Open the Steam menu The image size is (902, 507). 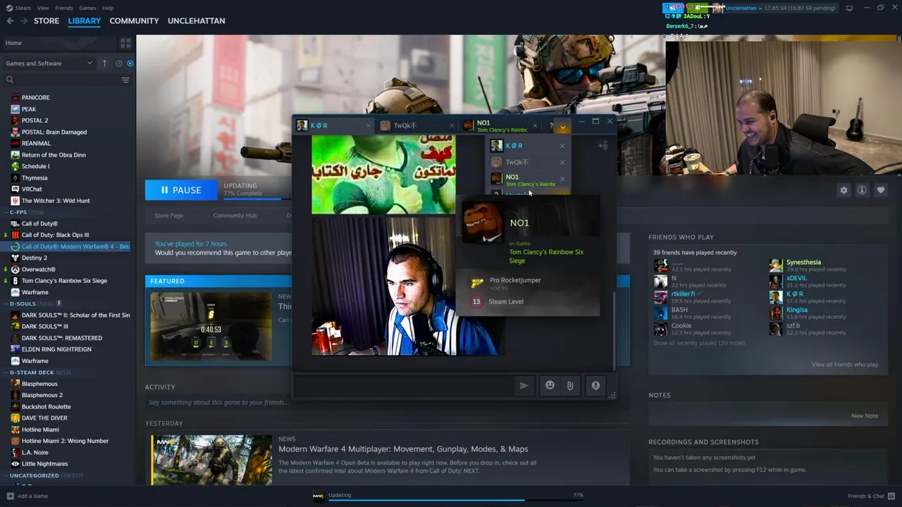(23, 8)
